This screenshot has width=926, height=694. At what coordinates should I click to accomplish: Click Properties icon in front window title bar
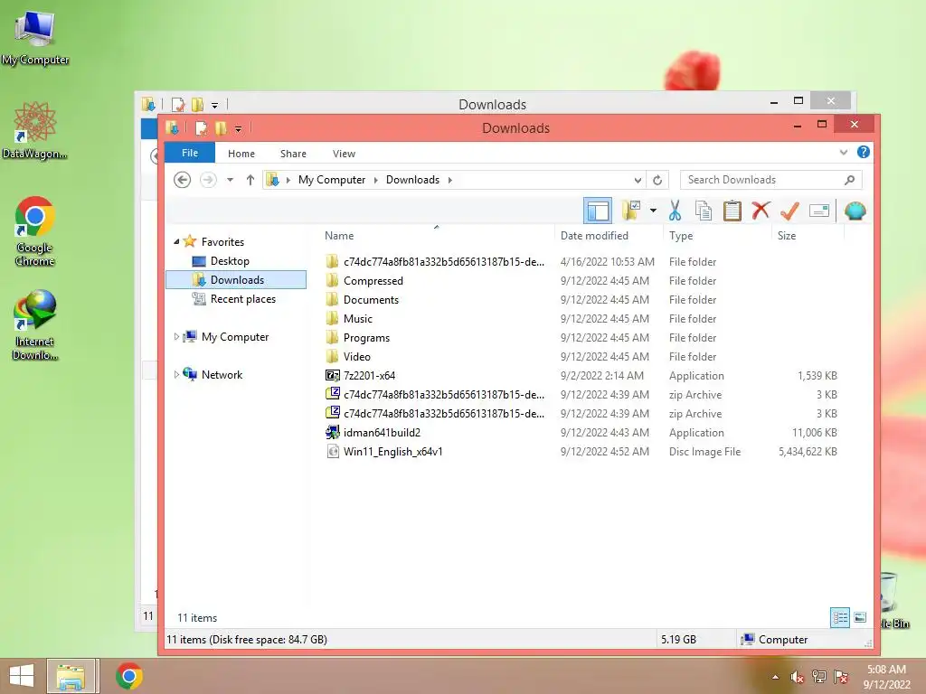(x=202, y=127)
